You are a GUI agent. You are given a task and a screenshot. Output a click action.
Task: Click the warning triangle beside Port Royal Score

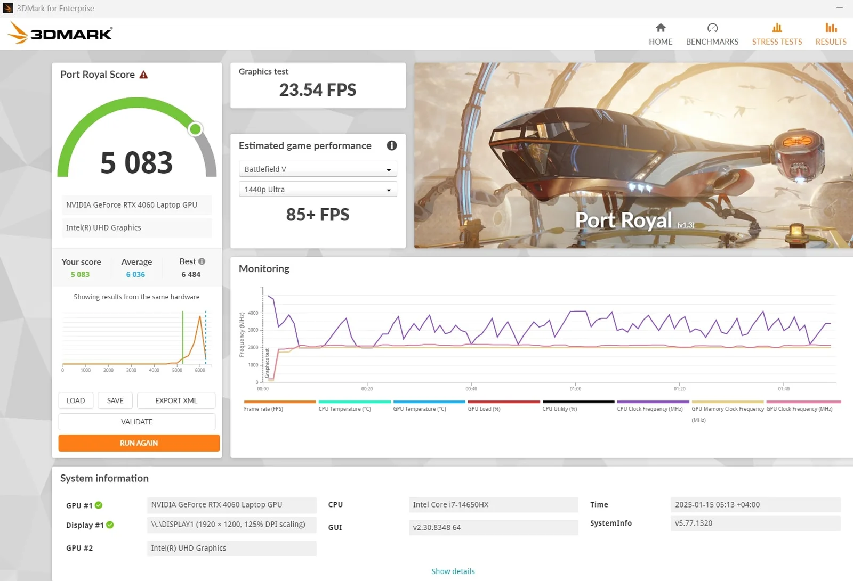click(143, 75)
